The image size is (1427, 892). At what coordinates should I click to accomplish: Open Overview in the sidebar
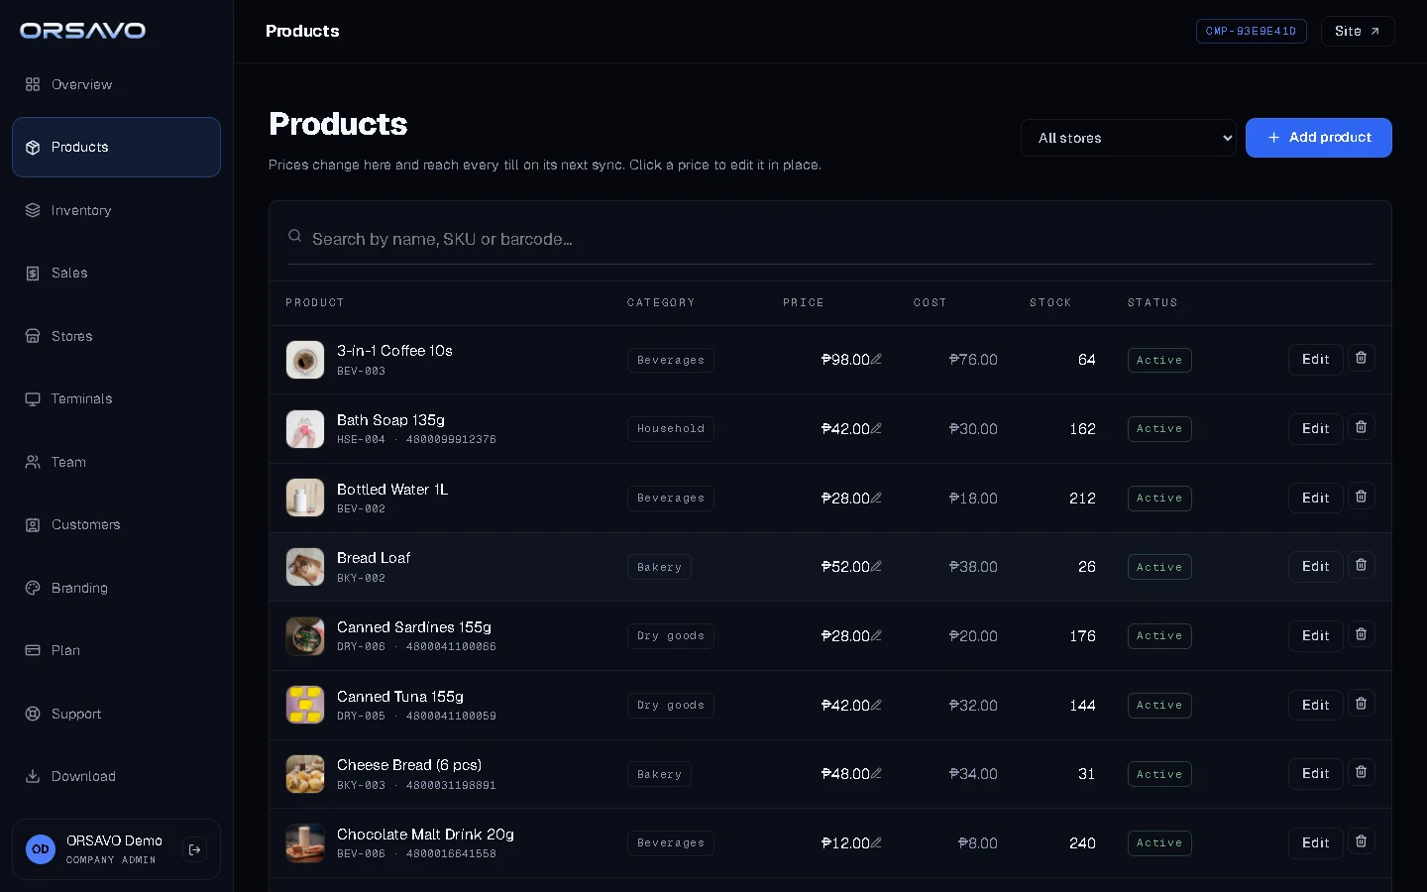click(116, 84)
